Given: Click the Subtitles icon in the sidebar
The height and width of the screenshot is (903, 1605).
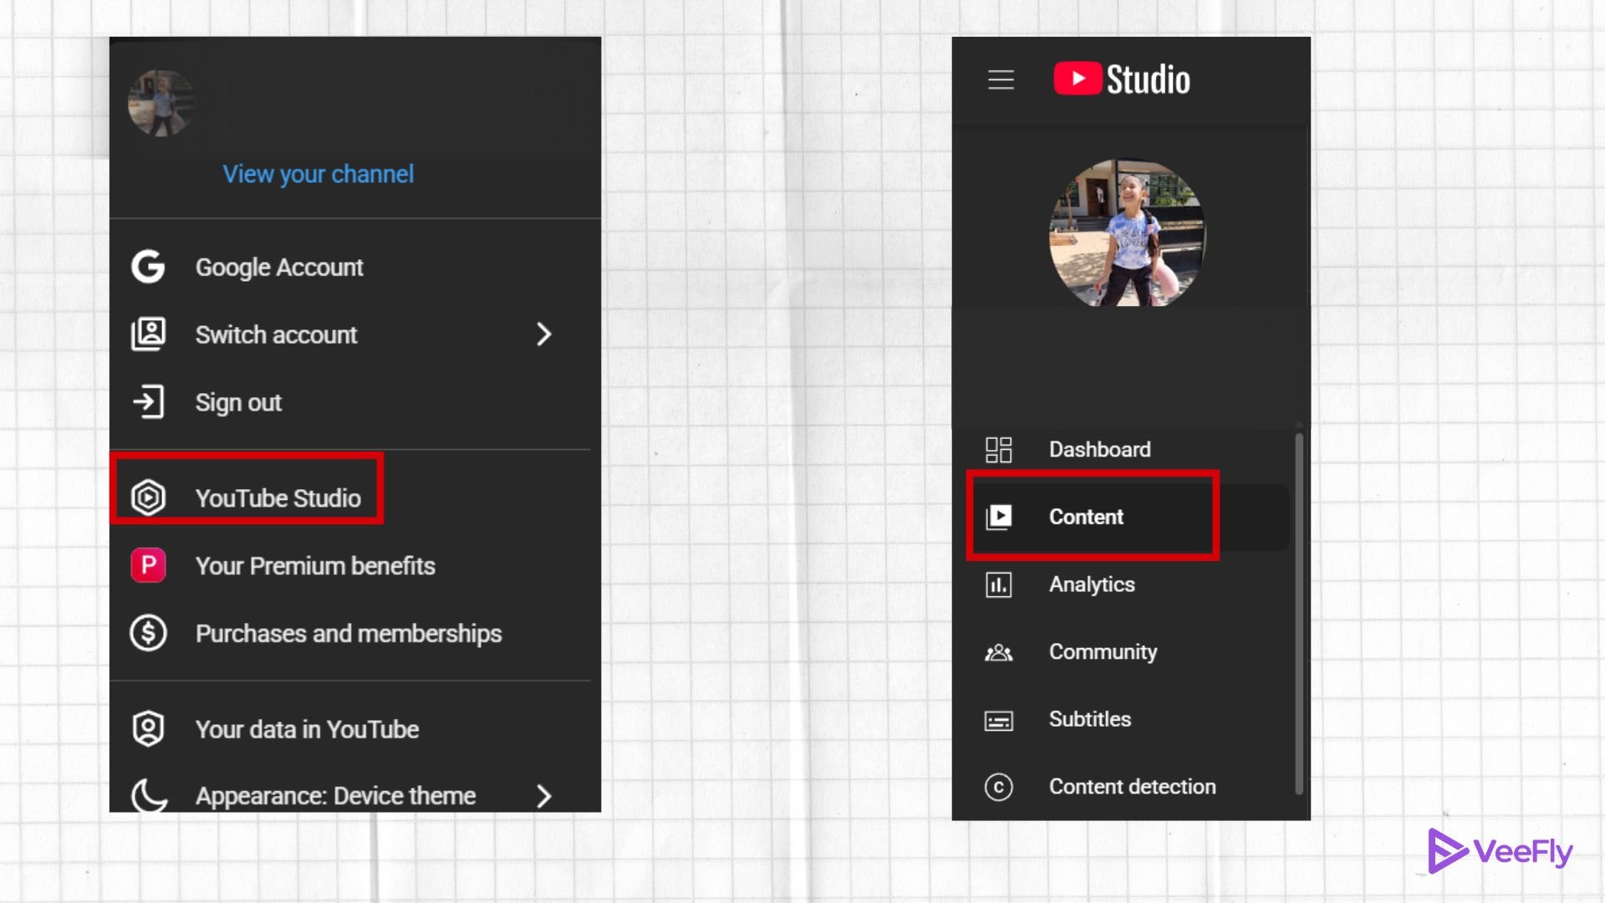Looking at the screenshot, I should pos(1000,719).
